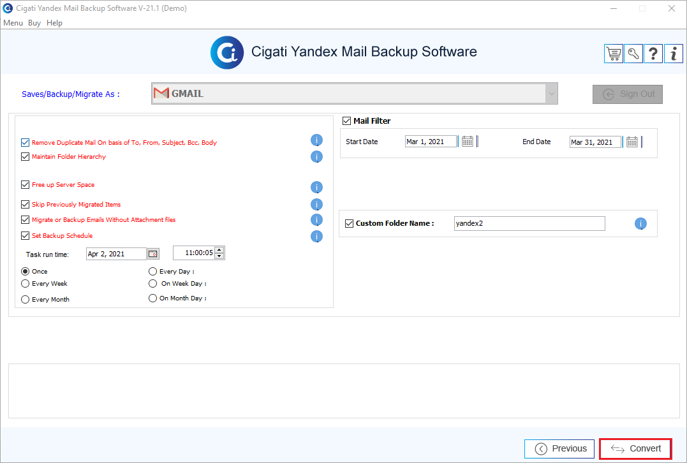Open the Menu menu
This screenshot has width=687, height=463.
(x=13, y=23)
